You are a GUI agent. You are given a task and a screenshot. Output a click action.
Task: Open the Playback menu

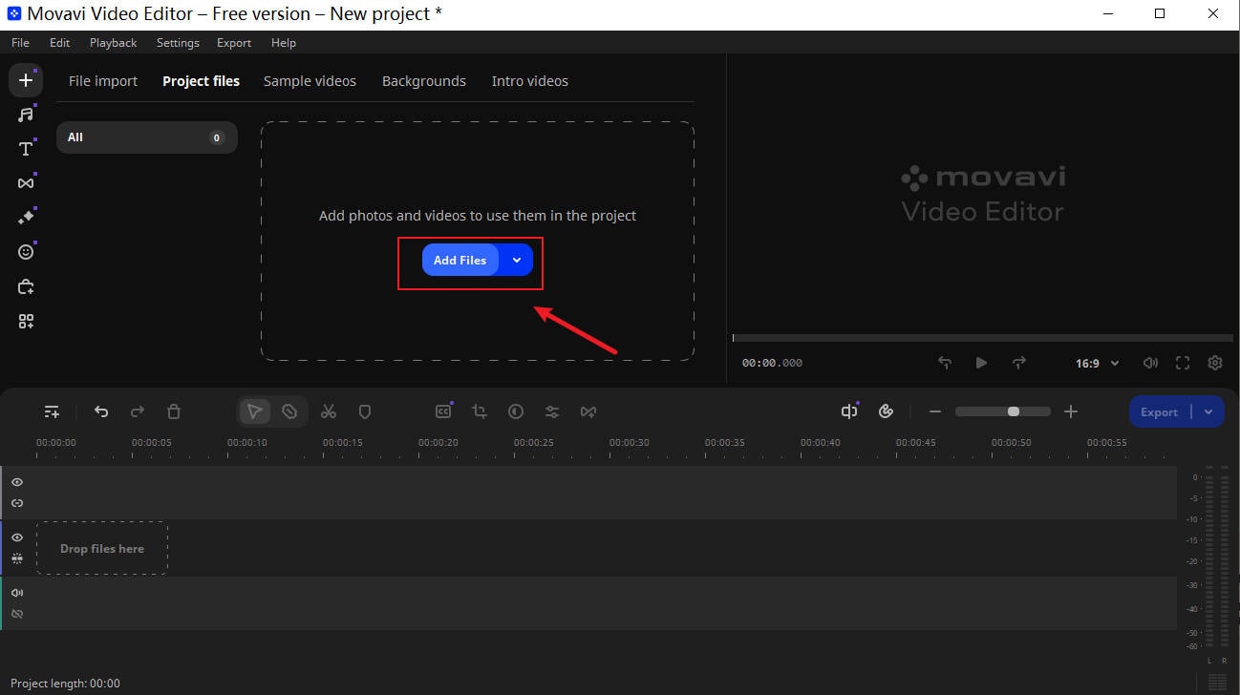[x=114, y=43]
